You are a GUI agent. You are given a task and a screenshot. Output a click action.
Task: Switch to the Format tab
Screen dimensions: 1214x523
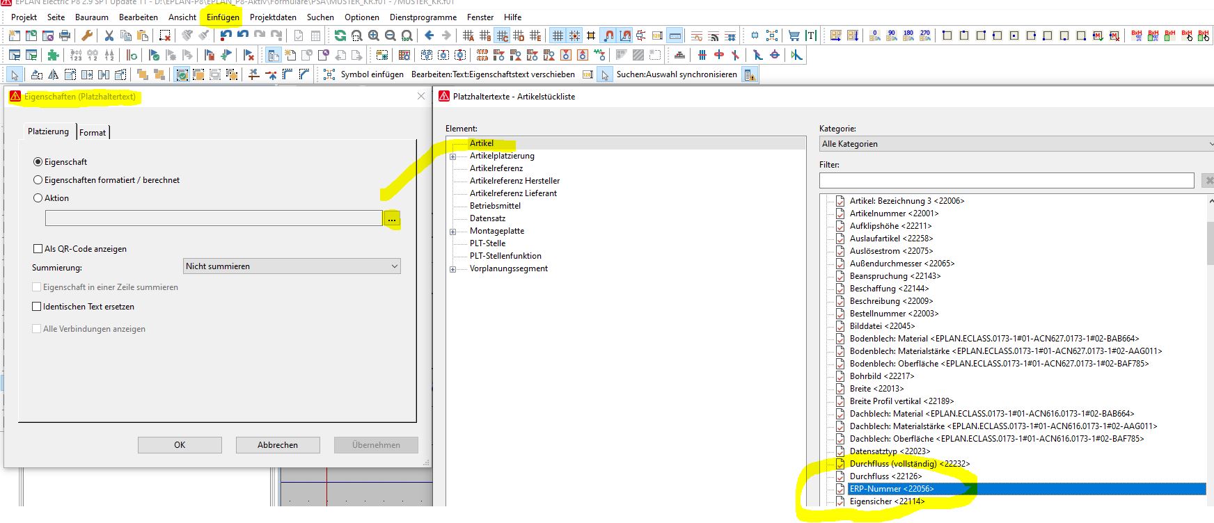93,132
